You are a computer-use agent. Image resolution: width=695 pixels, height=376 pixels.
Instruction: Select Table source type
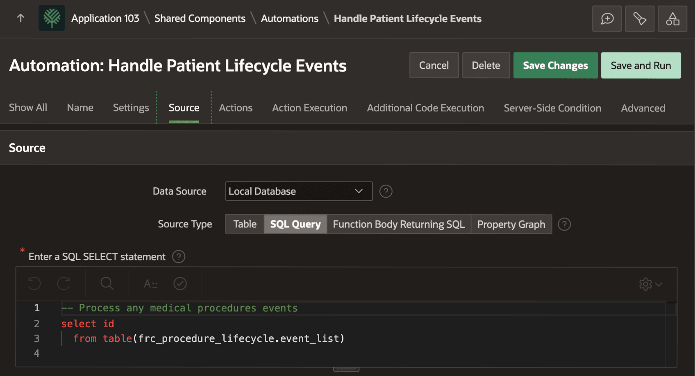click(245, 224)
